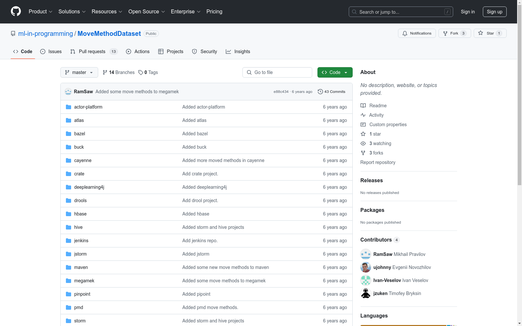Open the Projects tab

(171, 52)
